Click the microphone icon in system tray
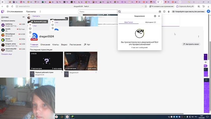This screenshot has width=211, height=119. [187, 117]
